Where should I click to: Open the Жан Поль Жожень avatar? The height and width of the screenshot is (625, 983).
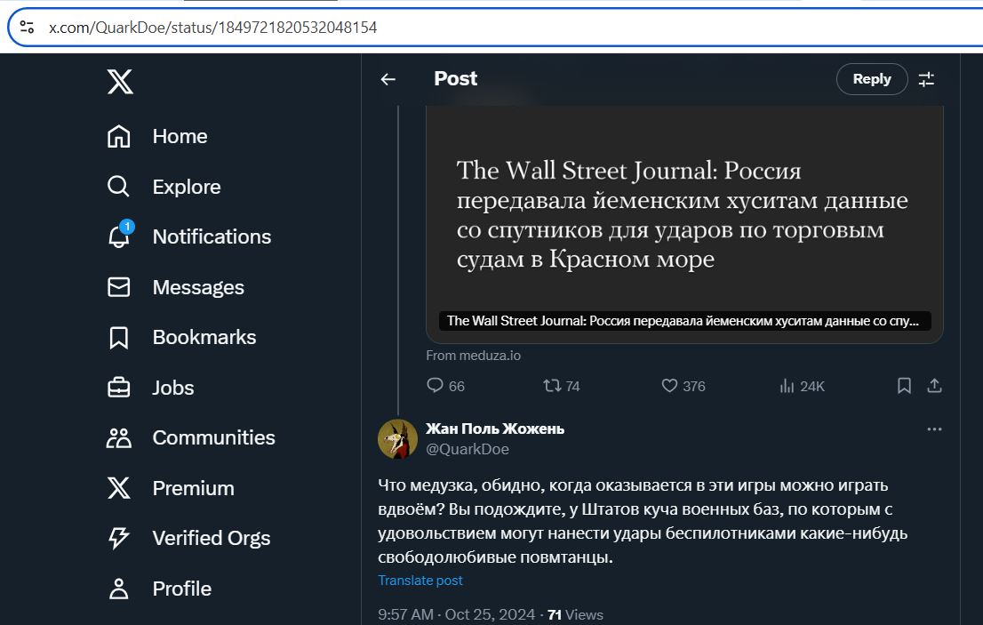click(x=397, y=439)
